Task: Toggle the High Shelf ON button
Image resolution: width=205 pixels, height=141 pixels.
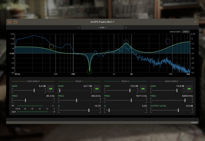Action: (x=189, y=89)
